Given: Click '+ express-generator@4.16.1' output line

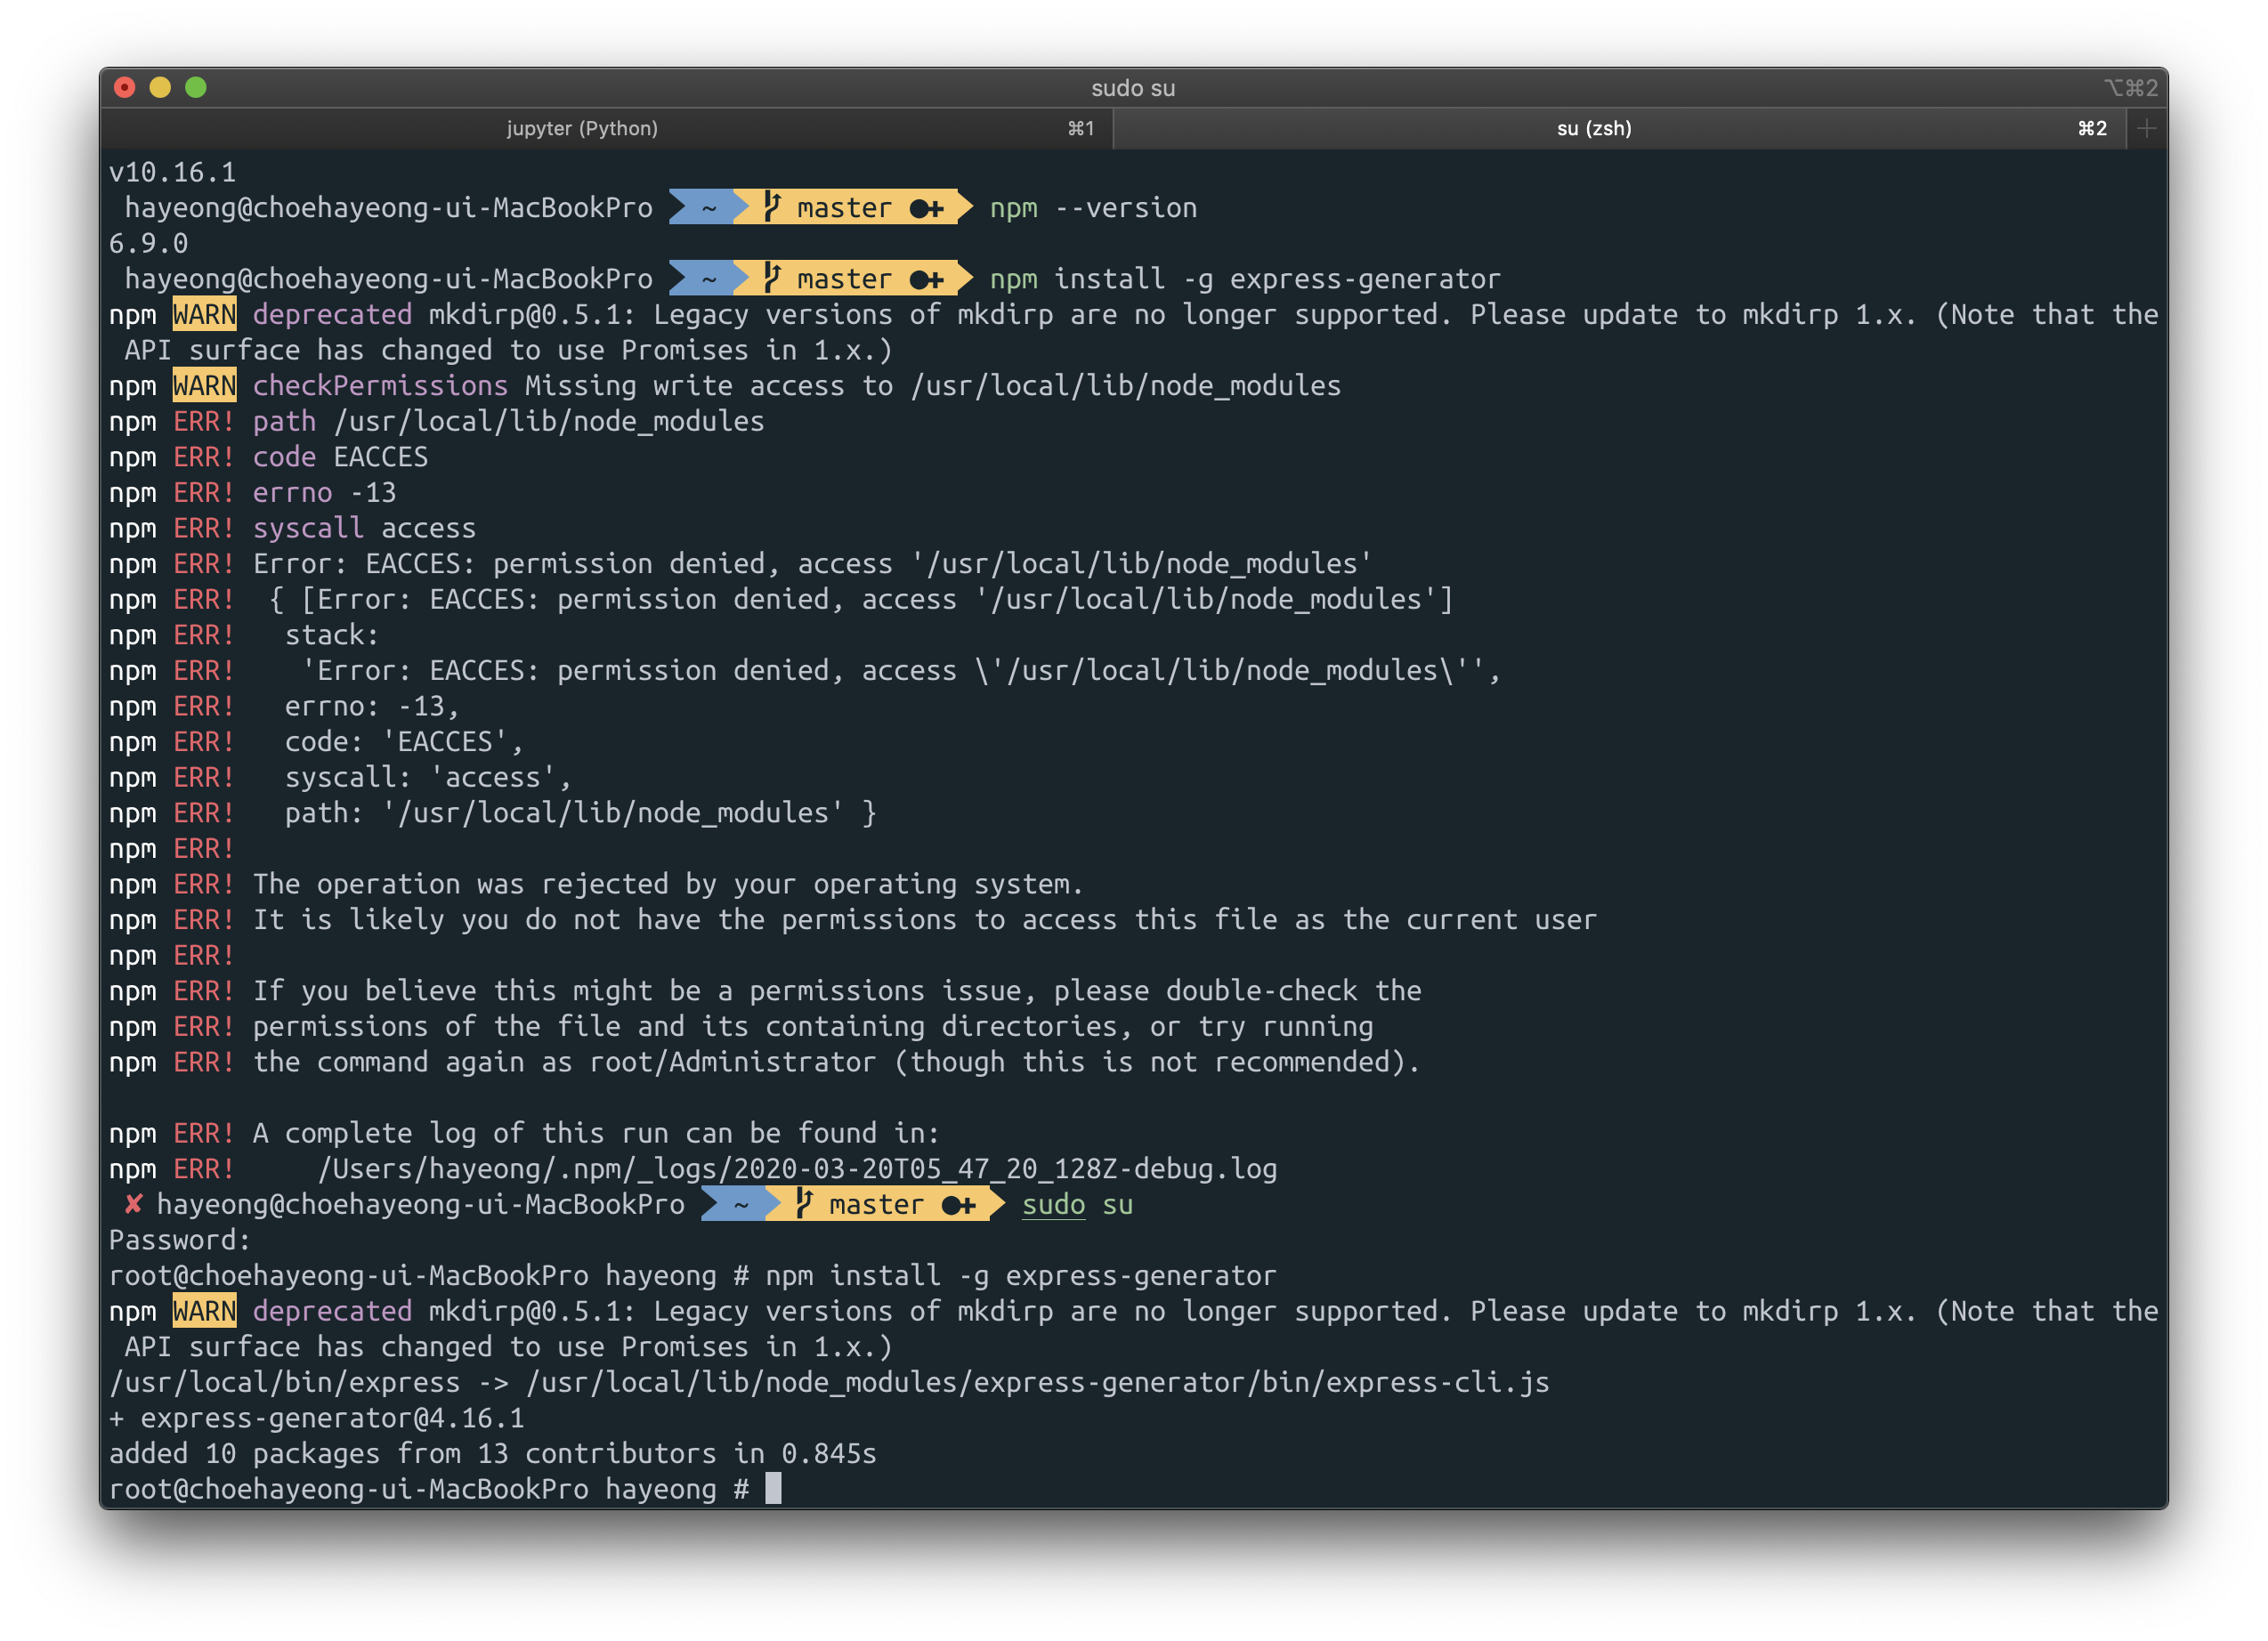Looking at the screenshot, I should point(317,1418).
